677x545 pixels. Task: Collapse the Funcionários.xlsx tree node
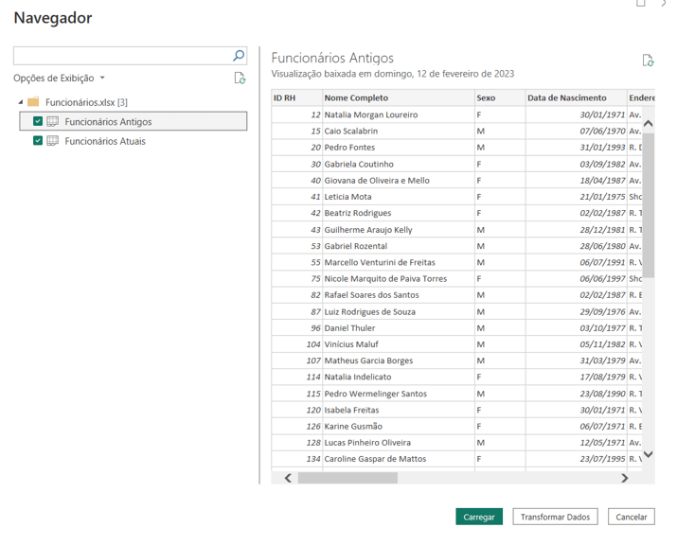21,102
